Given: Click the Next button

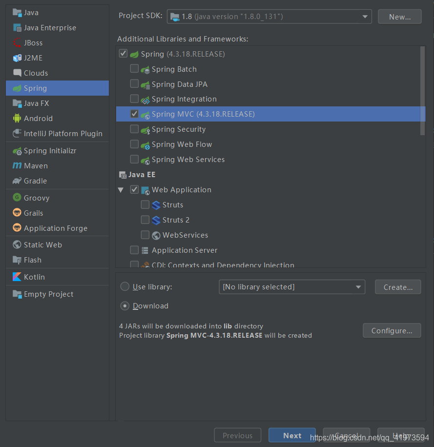Looking at the screenshot, I should pyautogui.click(x=291, y=435).
